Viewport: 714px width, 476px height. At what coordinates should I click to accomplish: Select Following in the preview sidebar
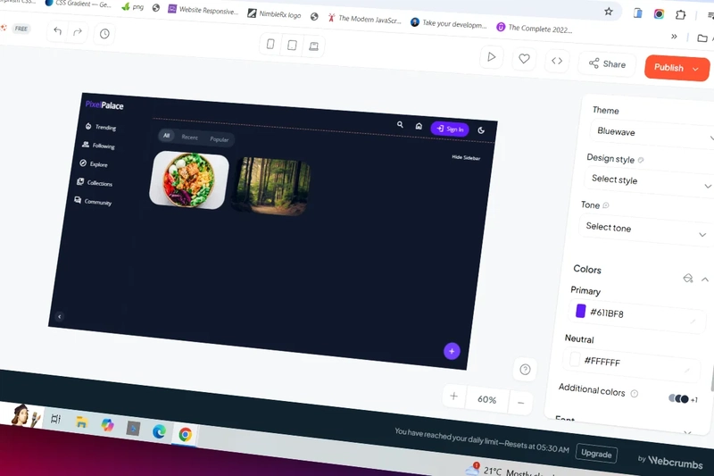pos(98,146)
